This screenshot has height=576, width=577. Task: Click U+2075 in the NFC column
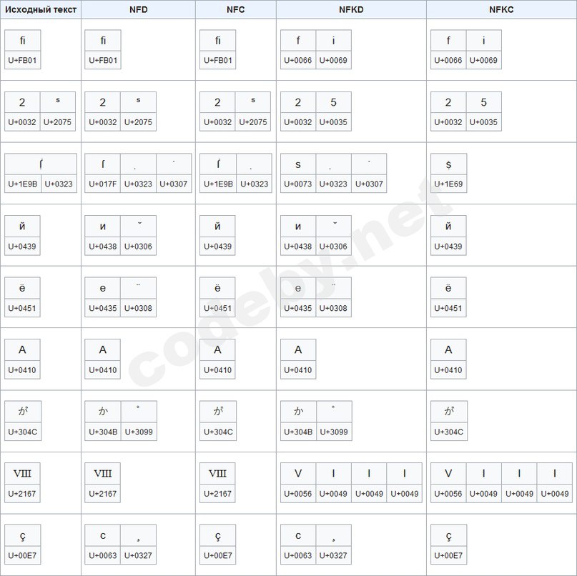pyautogui.click(x=253, y=121)
